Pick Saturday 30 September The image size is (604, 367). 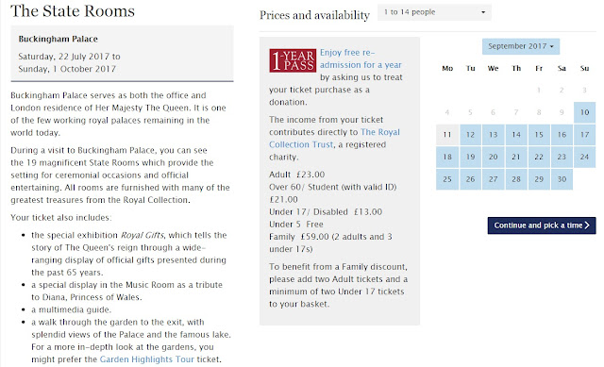point(562,179)
